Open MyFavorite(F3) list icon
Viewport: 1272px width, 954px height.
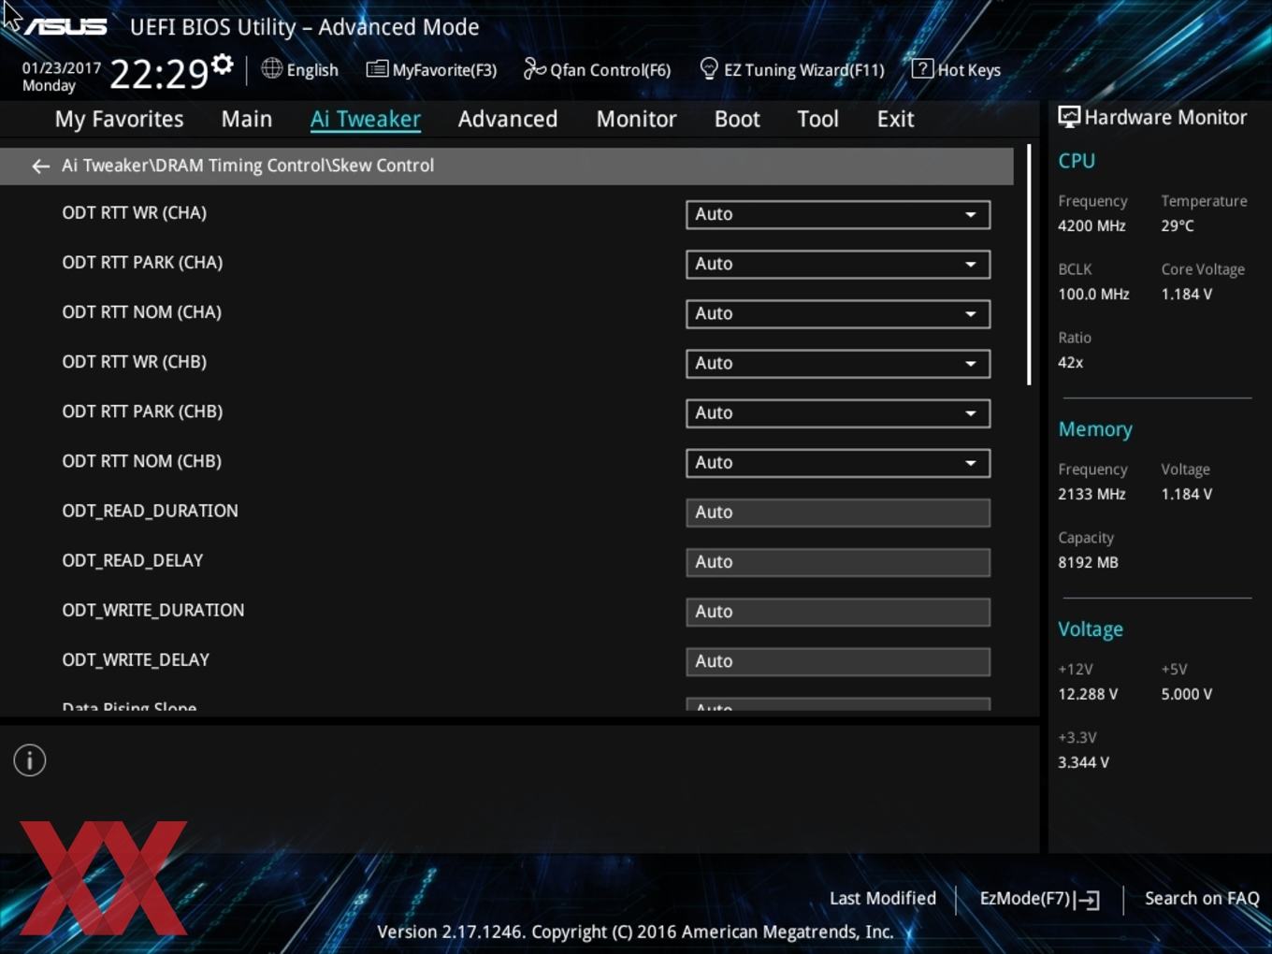pos(377,69)
